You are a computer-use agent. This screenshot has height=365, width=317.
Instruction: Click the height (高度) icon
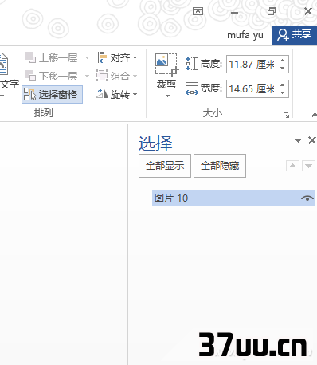point(192,64)
